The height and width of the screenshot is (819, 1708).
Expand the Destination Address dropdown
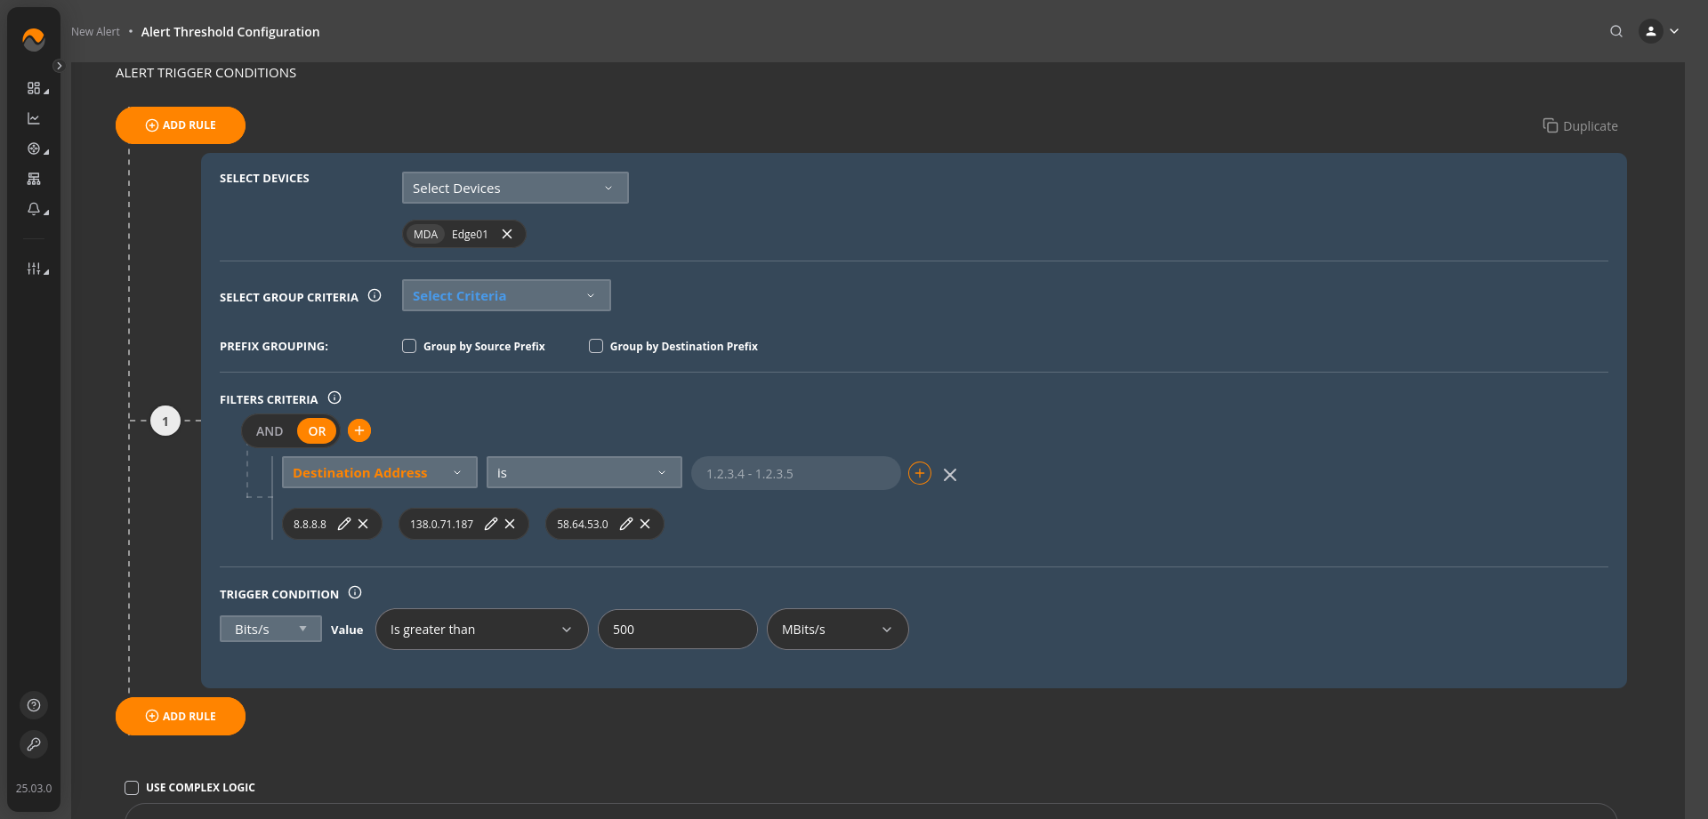pos(379,473)
